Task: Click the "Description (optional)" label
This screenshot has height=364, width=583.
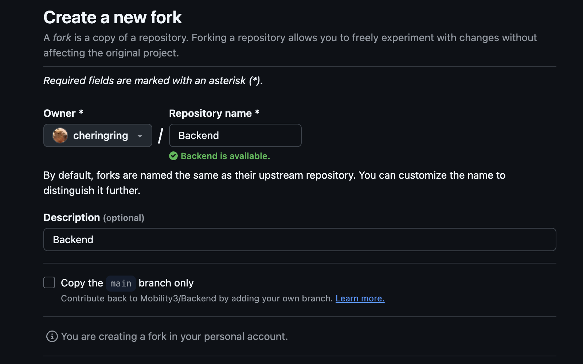Action: (x=94, y=218)
